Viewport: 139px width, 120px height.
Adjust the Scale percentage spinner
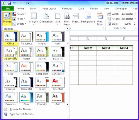135,24
